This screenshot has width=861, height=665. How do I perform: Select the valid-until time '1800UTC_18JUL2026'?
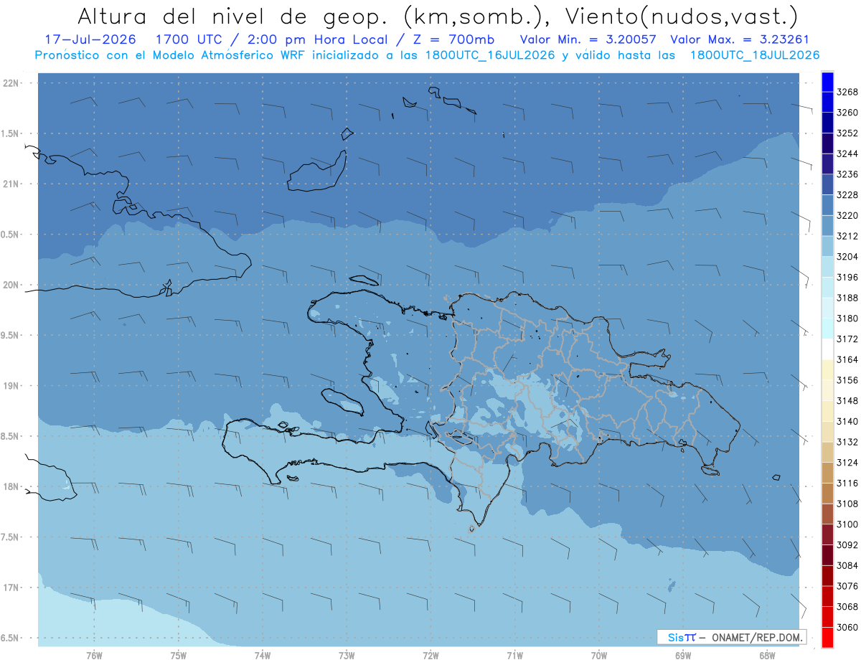click(755, 55)
